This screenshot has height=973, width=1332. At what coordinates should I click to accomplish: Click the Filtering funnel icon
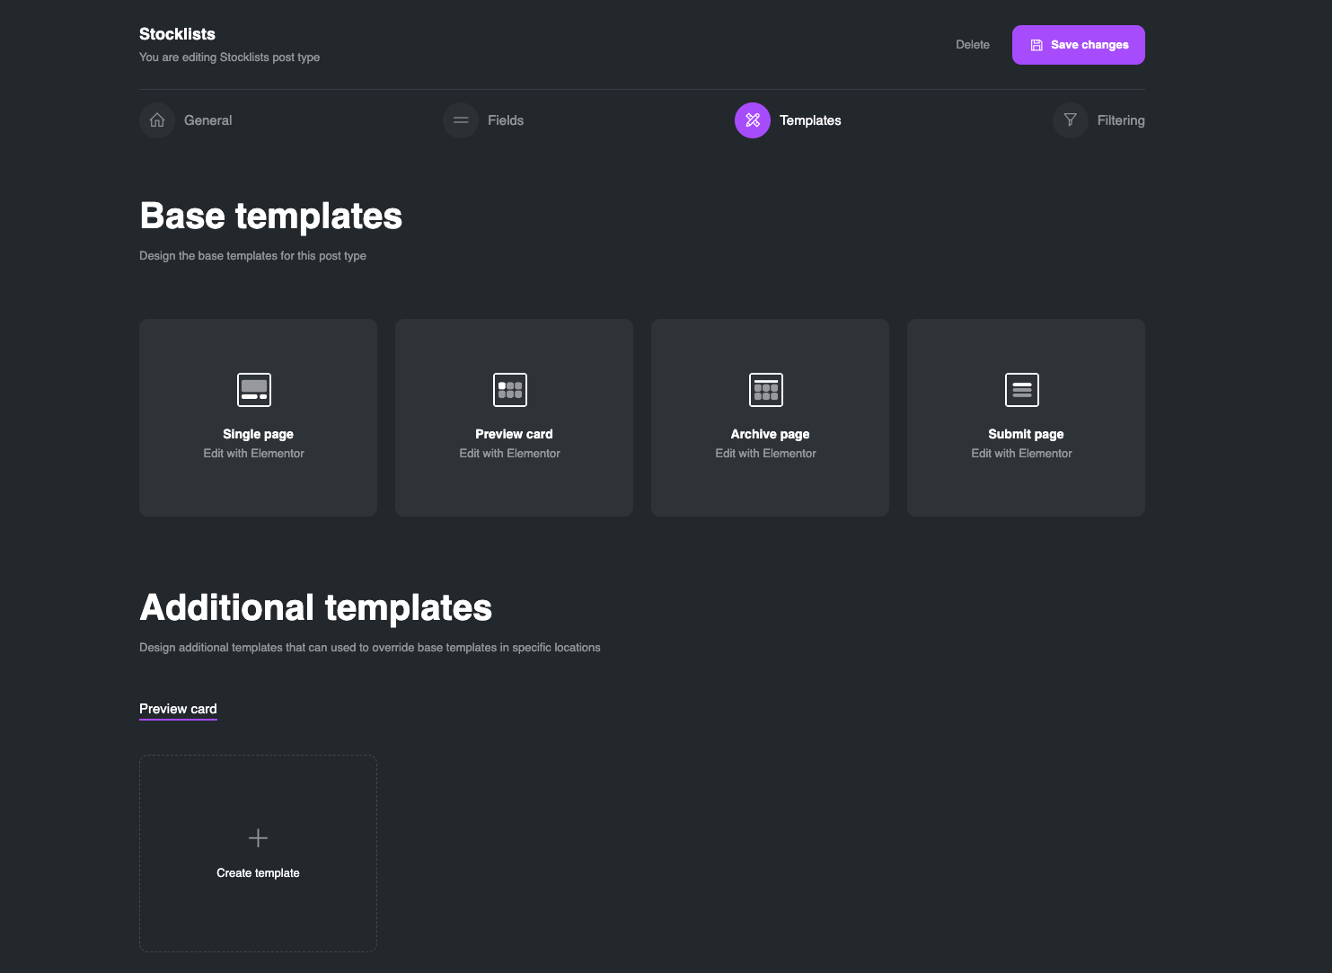pyautogui.click(x=1069, y=119)
